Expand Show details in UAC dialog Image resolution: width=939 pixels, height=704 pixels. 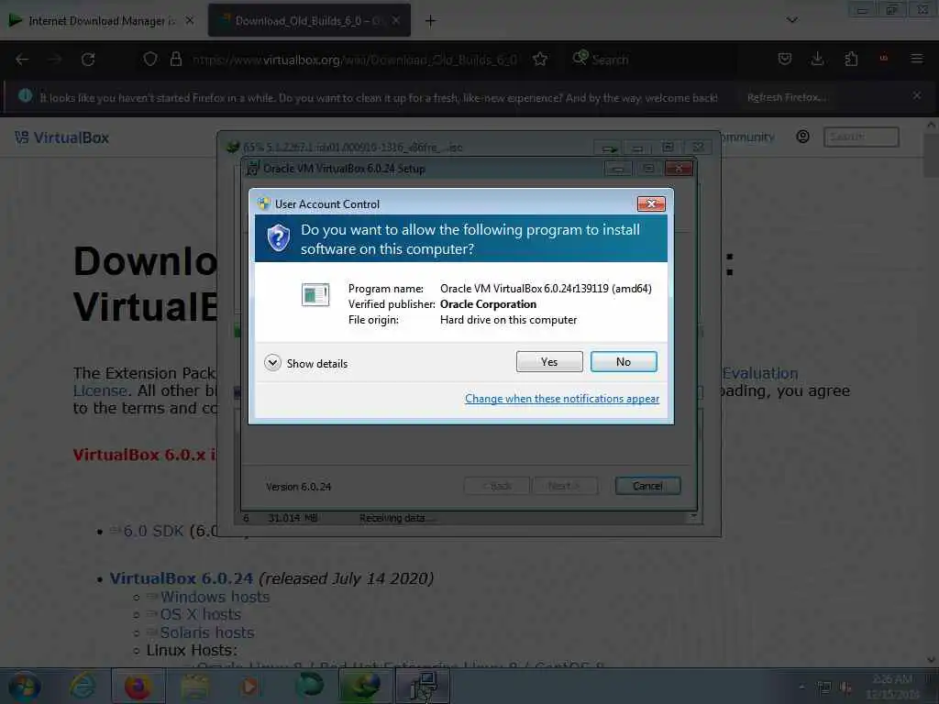point(306,363)
